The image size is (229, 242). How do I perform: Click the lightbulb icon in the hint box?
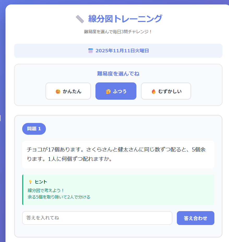coord(31,182)
